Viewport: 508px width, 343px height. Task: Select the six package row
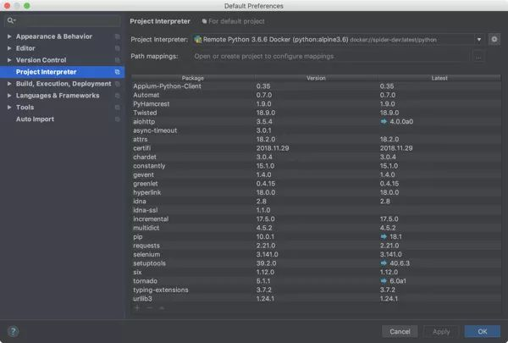tap(316, 273)
